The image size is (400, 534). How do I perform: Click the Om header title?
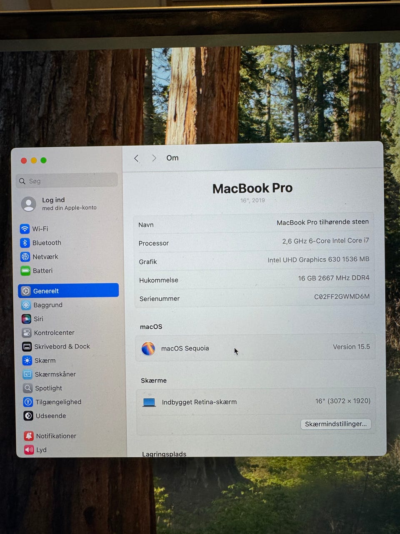[x=172, y=158]
